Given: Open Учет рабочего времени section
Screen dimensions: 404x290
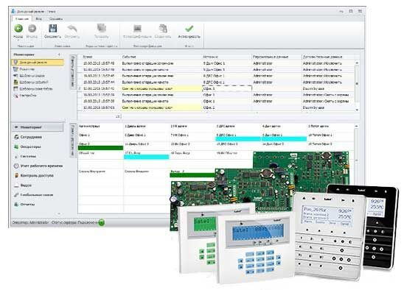Looking at the screenshot, I should point(38,166).
